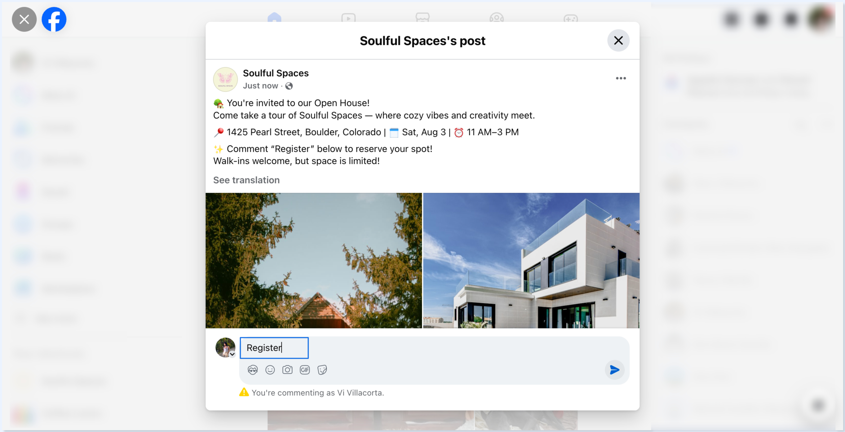Attach a photo using the camera icon

[287, 370]
